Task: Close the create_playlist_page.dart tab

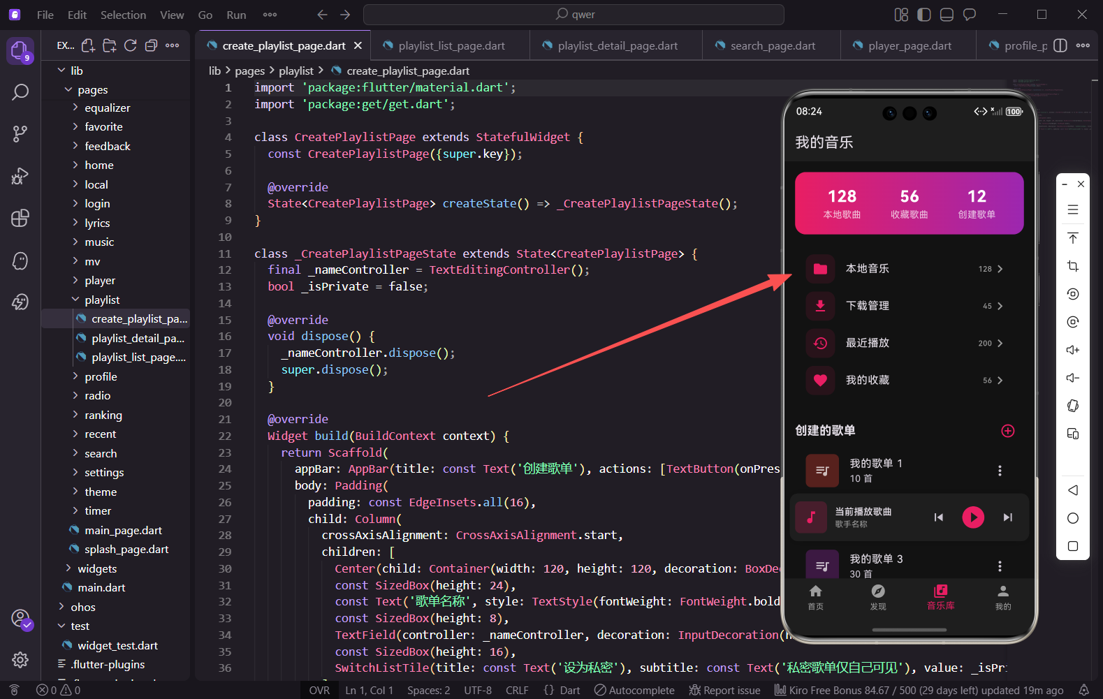Action: [x=358, y=45]
